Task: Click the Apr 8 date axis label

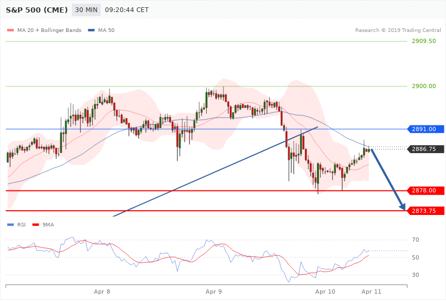Action: 102,292
